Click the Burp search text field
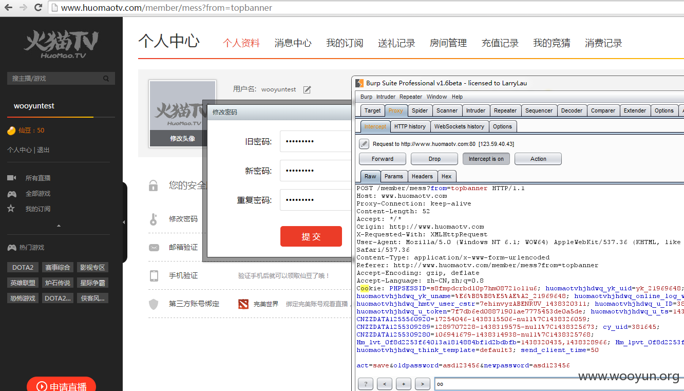Viewport: 684px width, 391px height. 559,384
